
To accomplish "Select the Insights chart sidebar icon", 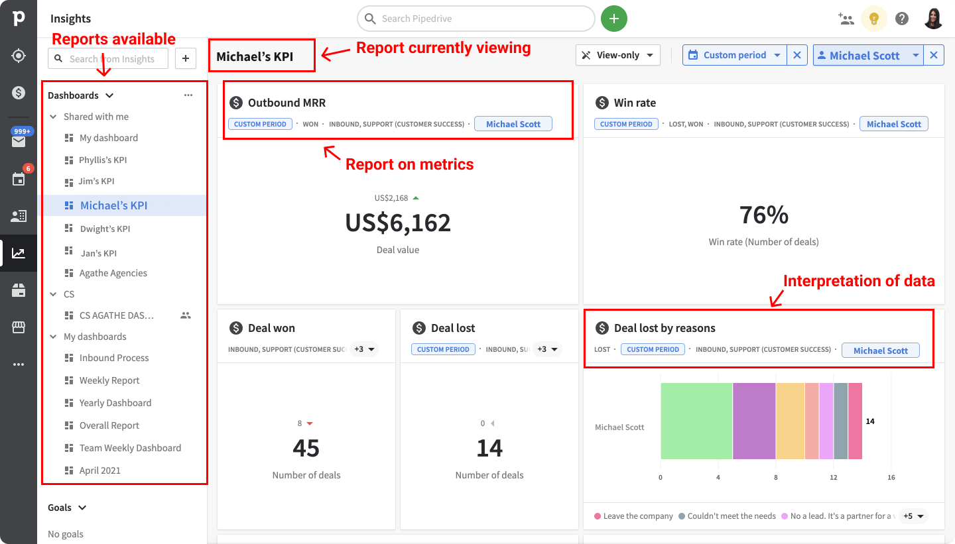I will pyautogui.click(x=19, y=253).
